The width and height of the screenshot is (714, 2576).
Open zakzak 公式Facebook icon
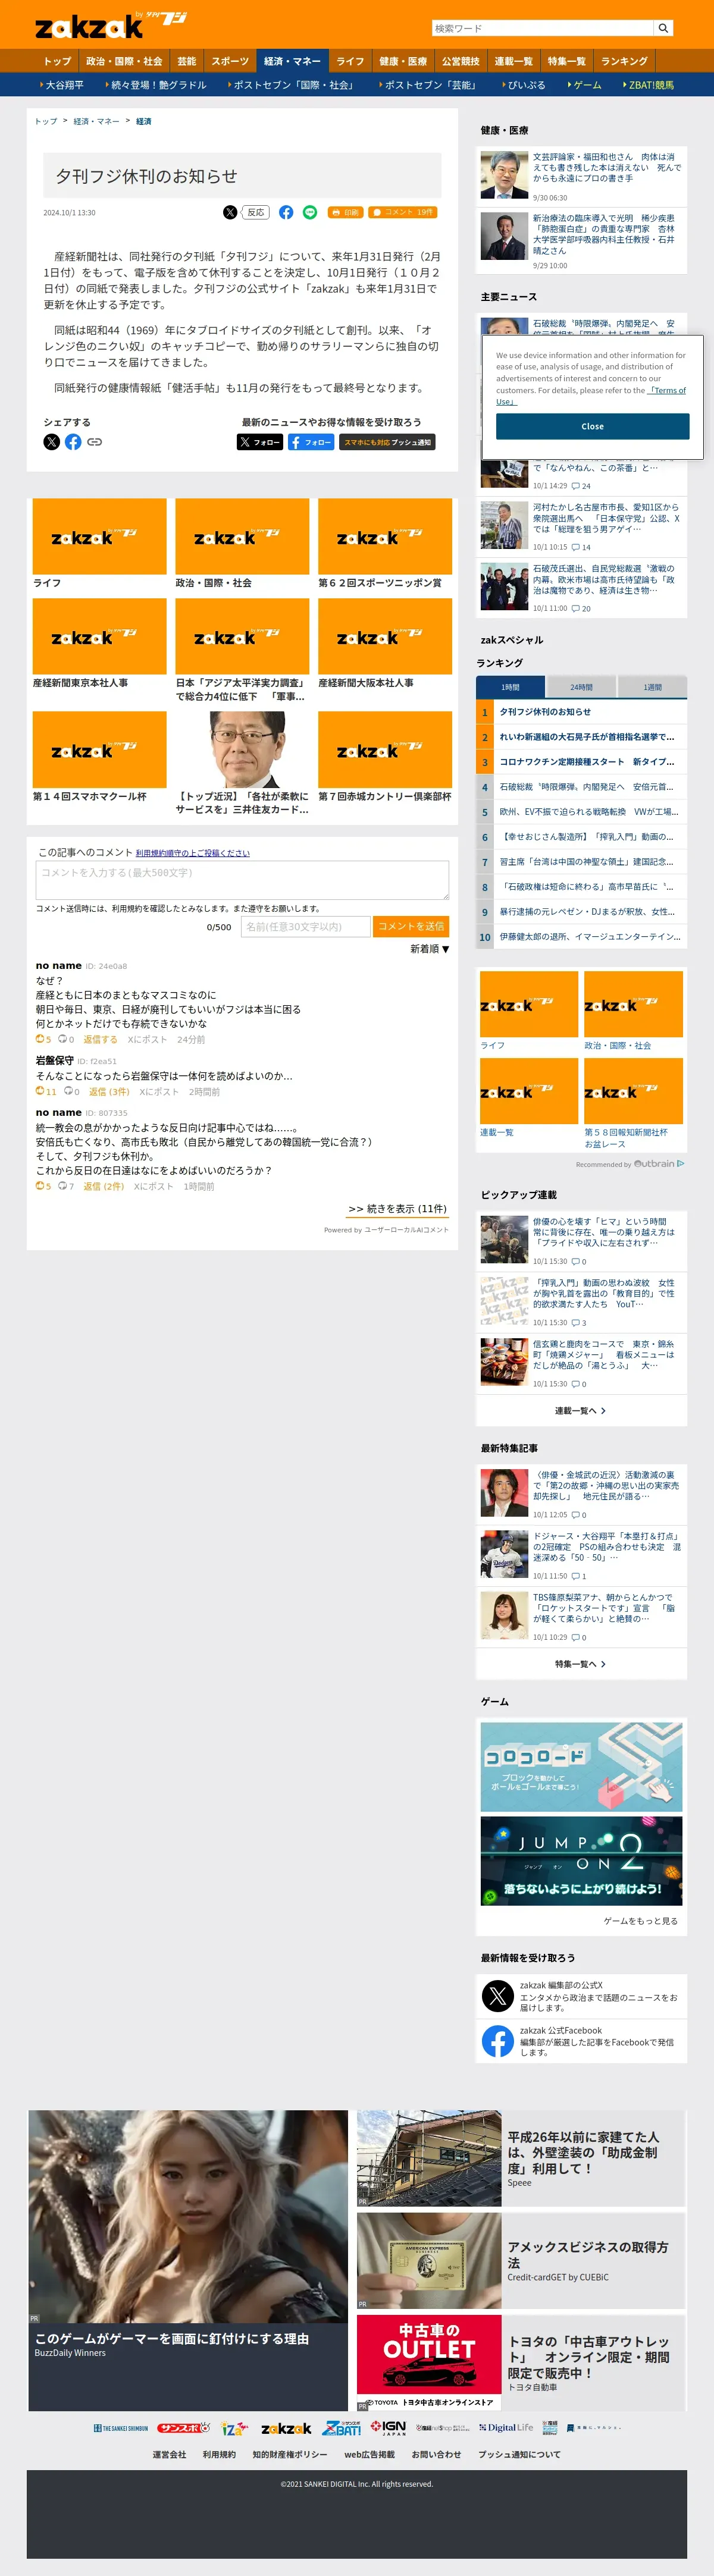(x=497, y=2041)
